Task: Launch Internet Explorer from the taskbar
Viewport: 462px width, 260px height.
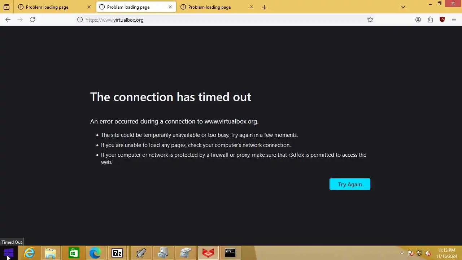Action: (x=29, y=253)
